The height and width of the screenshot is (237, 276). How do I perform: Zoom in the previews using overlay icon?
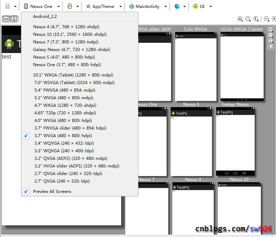[x=271, y=29]
